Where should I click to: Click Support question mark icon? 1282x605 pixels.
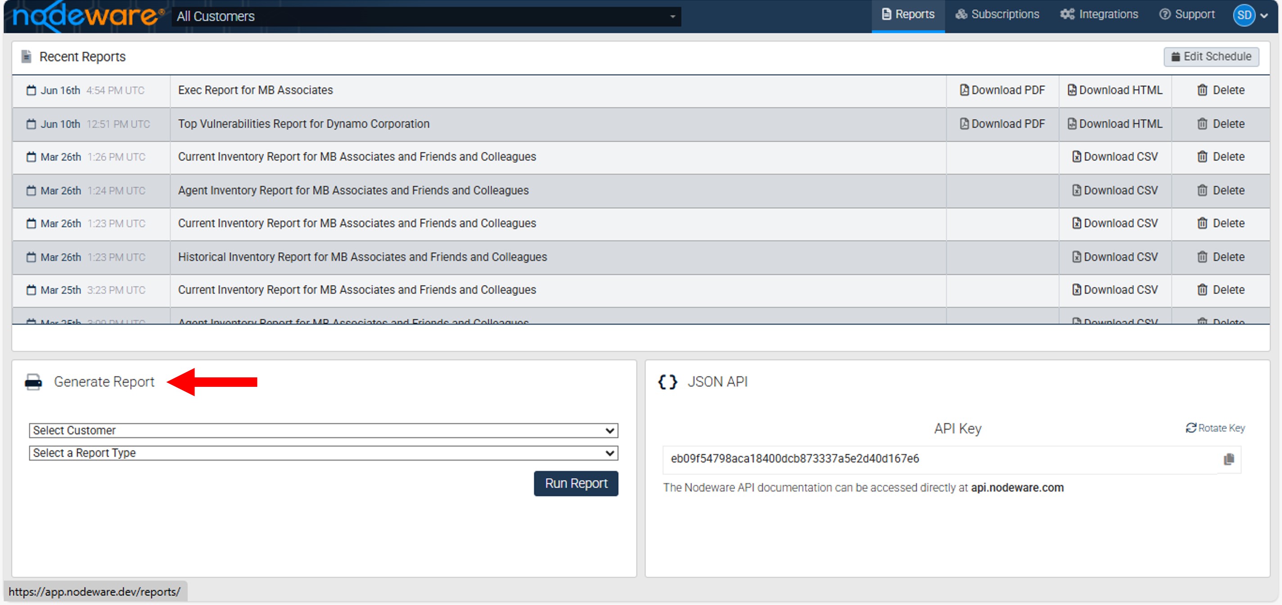coord(1165,14)
